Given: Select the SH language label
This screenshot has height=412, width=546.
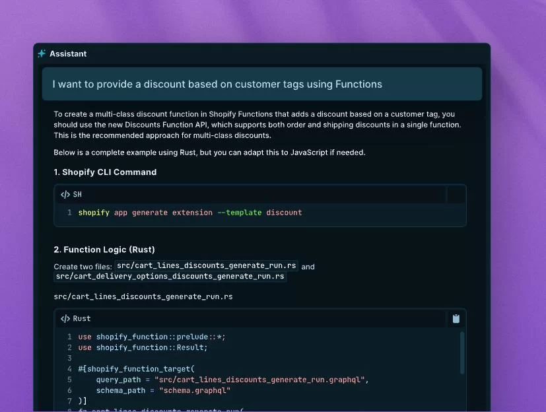Looking at the screenshot, I should (76, 194).
